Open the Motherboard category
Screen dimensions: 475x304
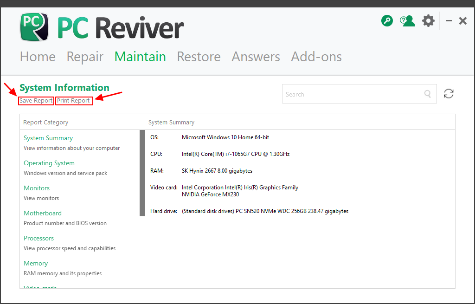point(43,213)
